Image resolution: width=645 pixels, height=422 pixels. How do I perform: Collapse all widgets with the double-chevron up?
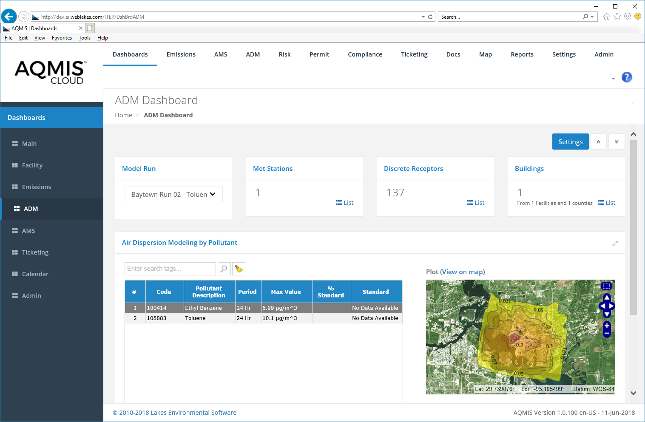click(599, 141)
